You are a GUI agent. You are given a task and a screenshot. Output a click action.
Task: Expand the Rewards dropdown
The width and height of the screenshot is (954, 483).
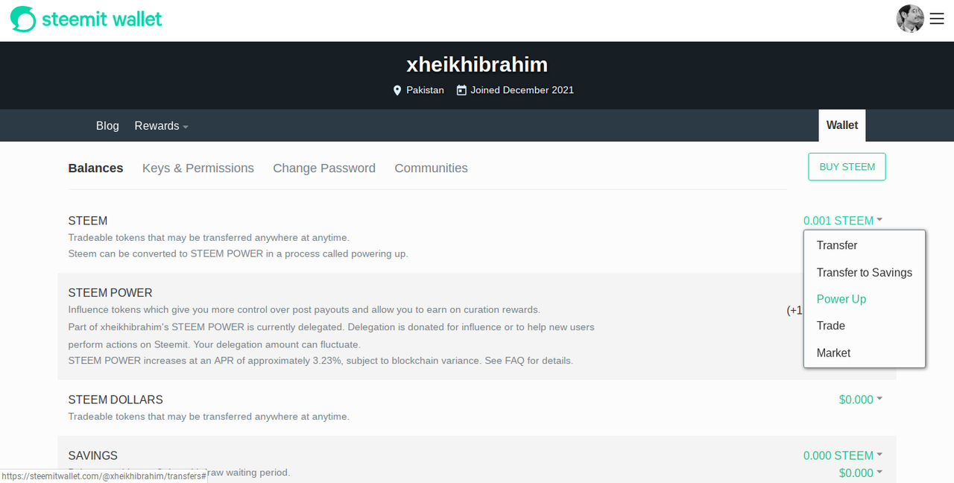pyautogui.click(x=161, y=126)
